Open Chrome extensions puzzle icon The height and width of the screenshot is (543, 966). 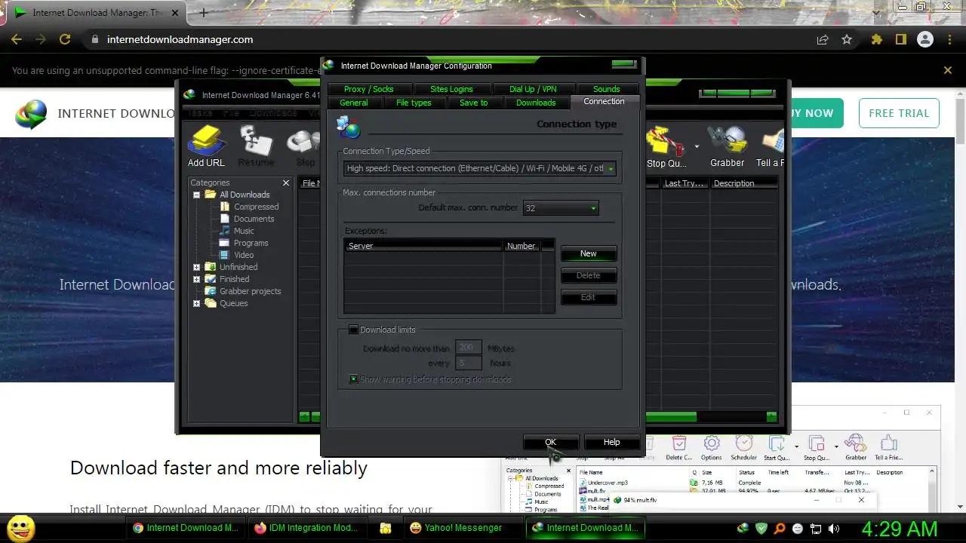click(x=876, y=39)
